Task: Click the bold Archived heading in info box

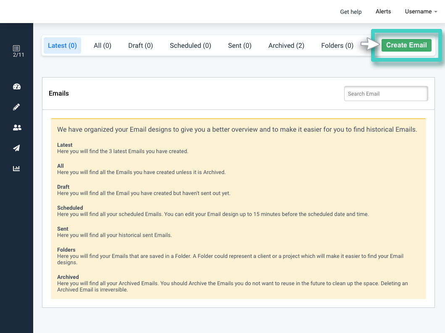Action: pos(68,277)
